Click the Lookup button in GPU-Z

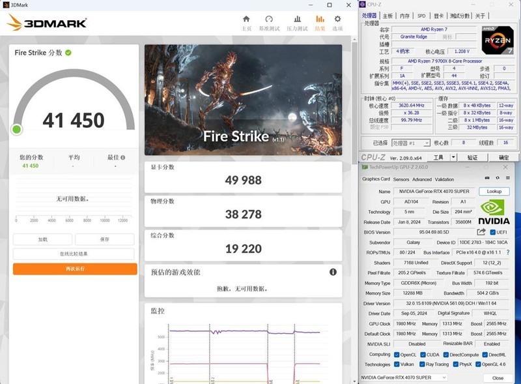click(494, 191)
